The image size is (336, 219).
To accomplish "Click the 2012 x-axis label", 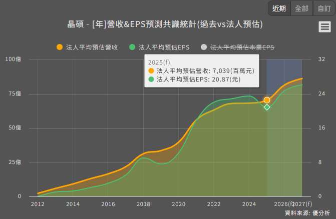I will point(38,204).
